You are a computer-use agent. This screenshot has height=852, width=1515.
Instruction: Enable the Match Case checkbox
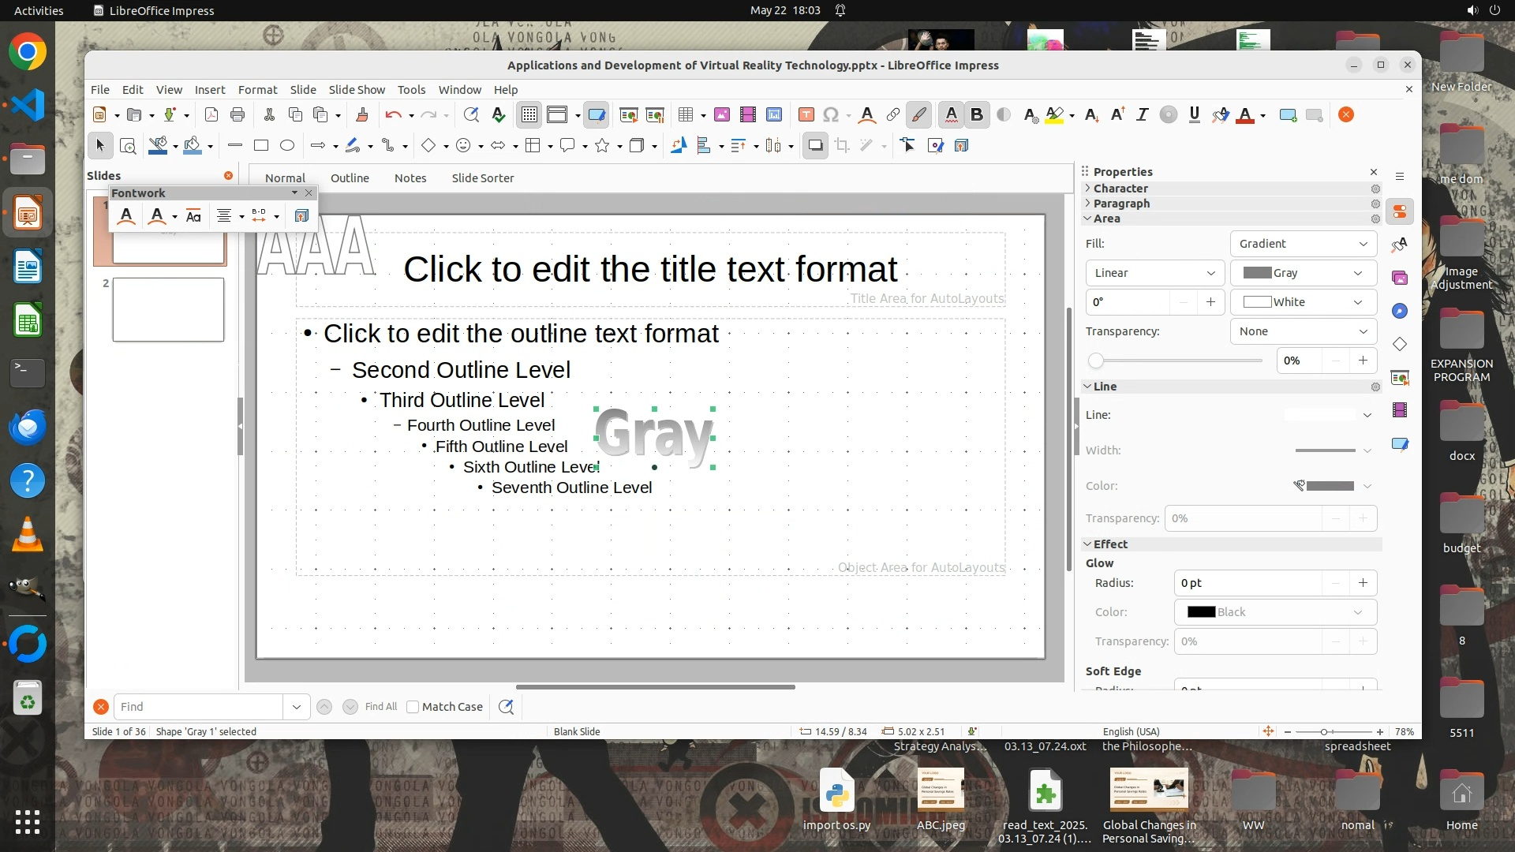click(x=413, y=707)
